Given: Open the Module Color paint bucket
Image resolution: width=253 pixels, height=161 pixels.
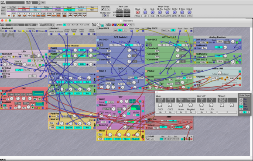Looking at the screenshot, I should [x=104, y=16].
